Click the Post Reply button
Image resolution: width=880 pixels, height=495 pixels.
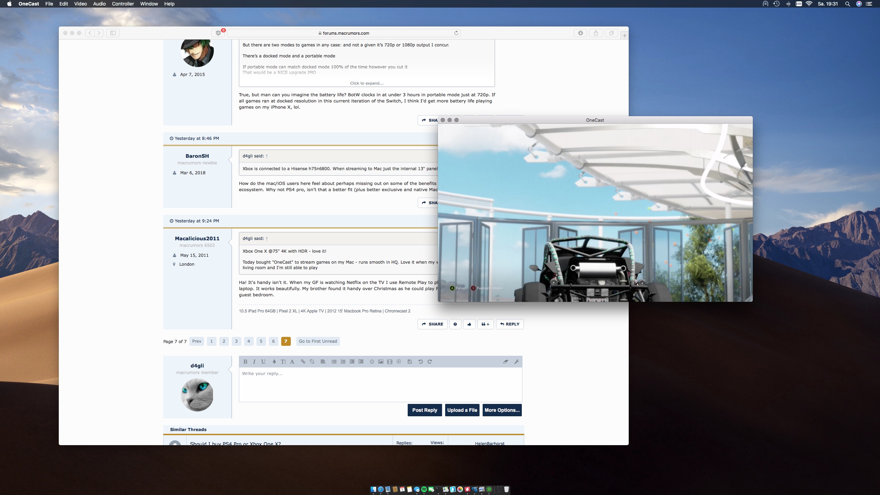pos(425,410)
